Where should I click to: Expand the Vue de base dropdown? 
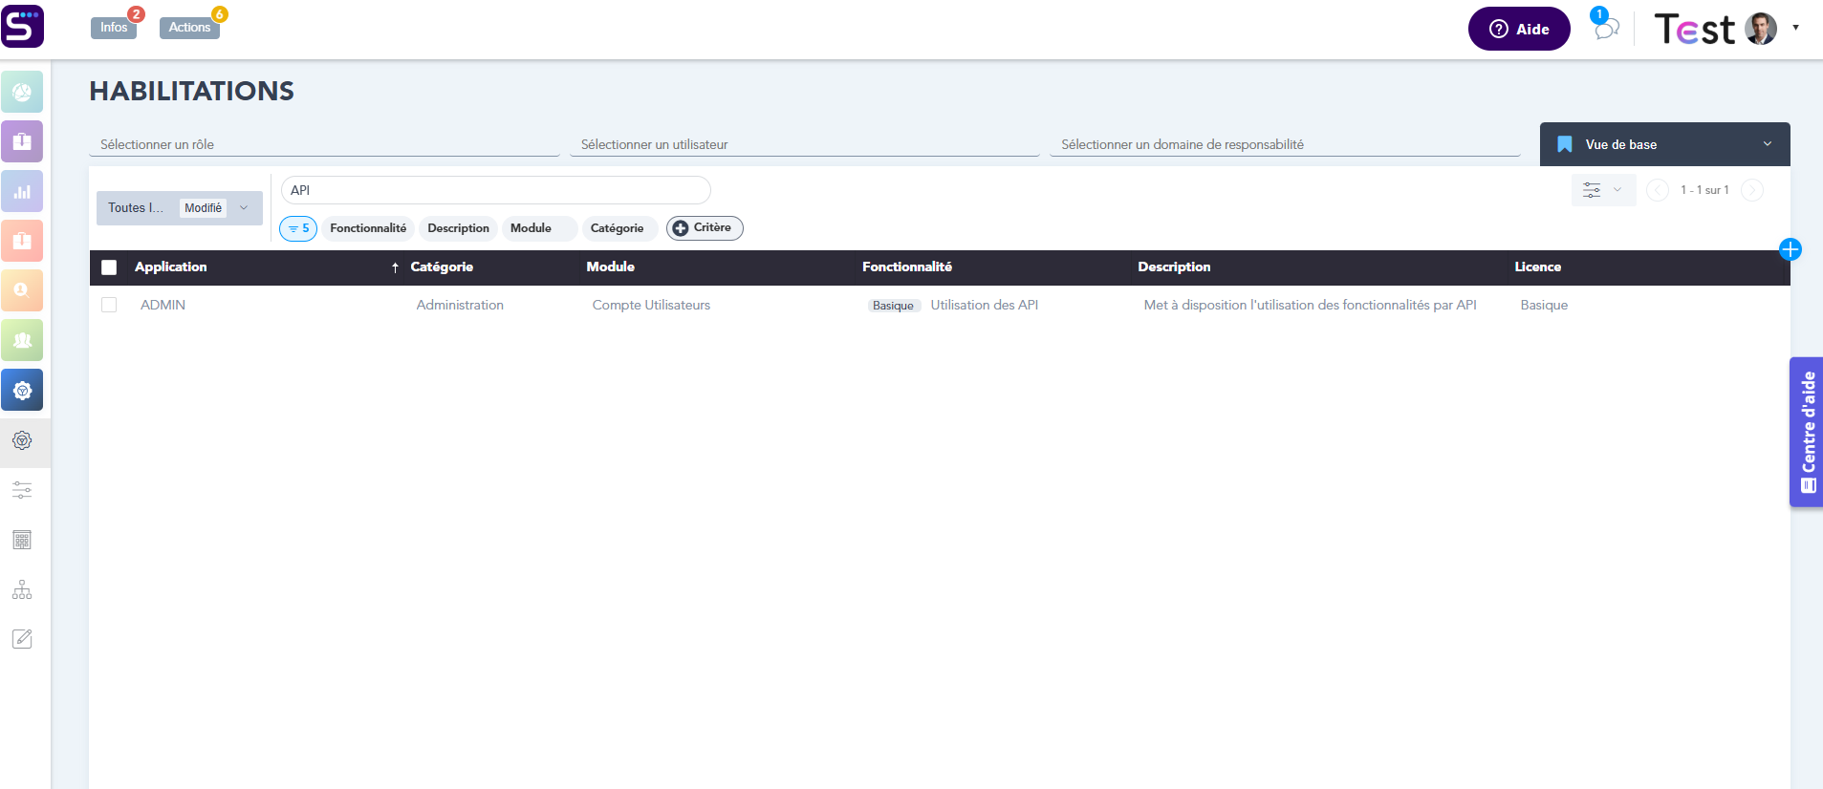(1664, 144)
